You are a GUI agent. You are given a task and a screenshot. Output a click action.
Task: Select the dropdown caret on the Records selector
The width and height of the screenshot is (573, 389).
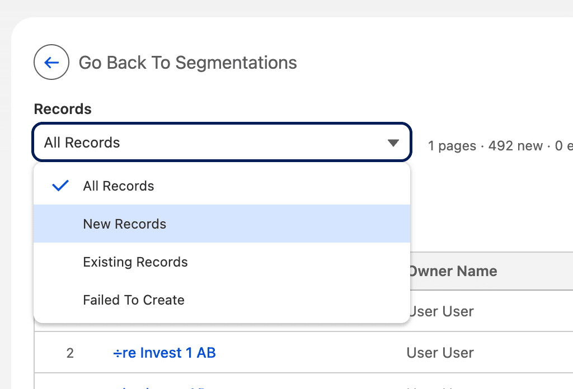pyautogui.click(x=395, y=143)
